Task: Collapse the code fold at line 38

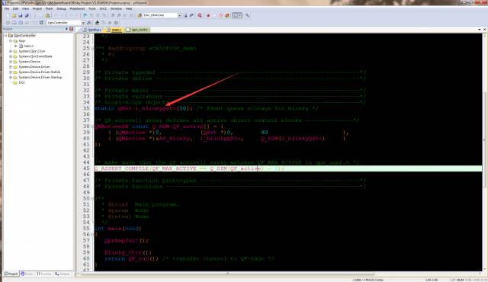Action: (92, 127)
